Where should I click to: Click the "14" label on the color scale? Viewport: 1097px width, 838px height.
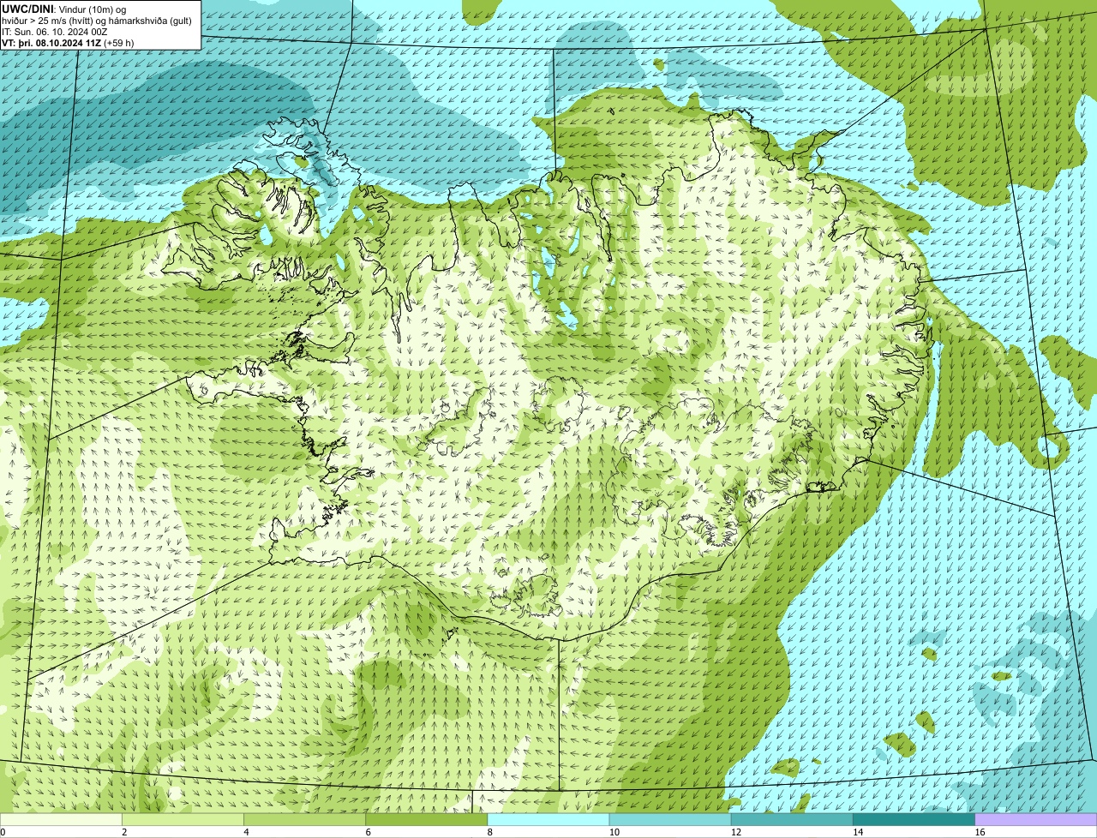[x=858, y=832]
